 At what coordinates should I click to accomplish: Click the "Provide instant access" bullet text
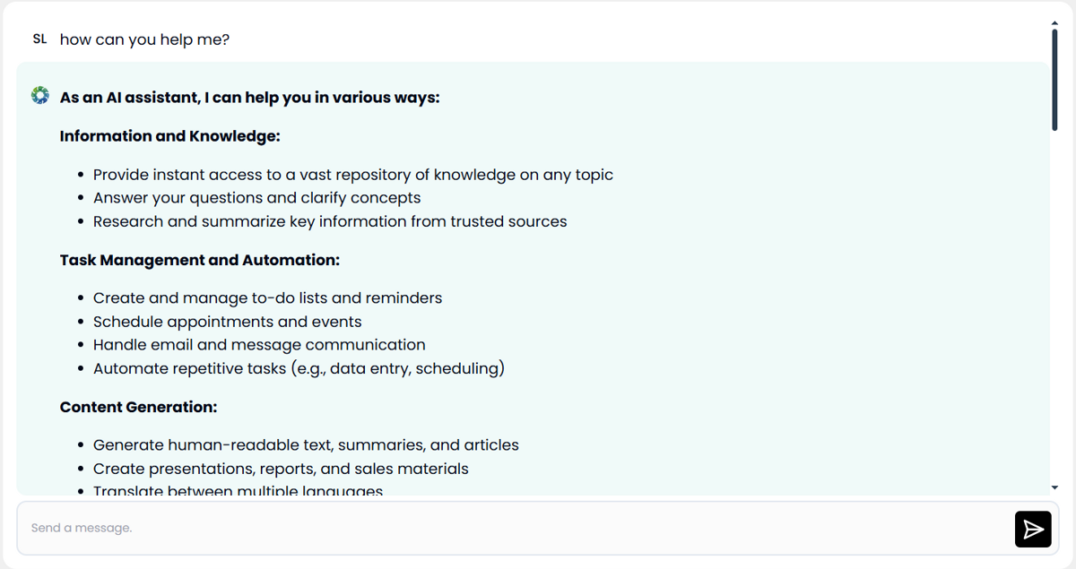click(x=352, y=175)
